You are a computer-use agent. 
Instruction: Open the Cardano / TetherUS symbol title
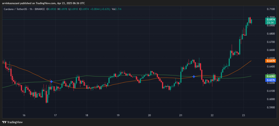coord(15,10)
